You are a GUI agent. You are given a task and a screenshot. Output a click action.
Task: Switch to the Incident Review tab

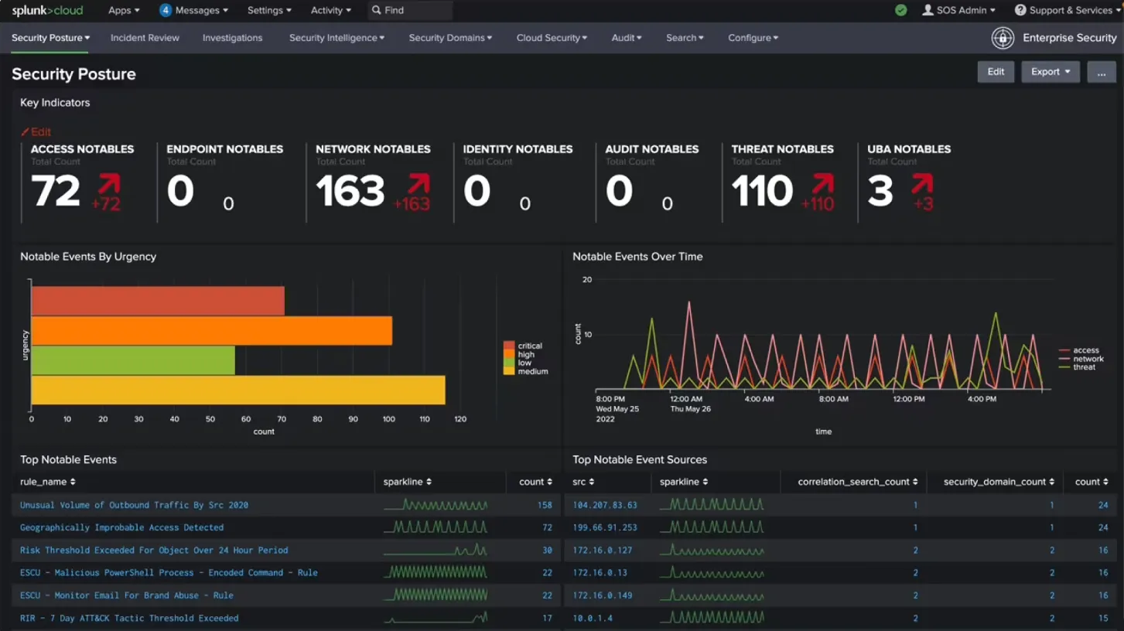pyautogui.click(x=145, y=37)
